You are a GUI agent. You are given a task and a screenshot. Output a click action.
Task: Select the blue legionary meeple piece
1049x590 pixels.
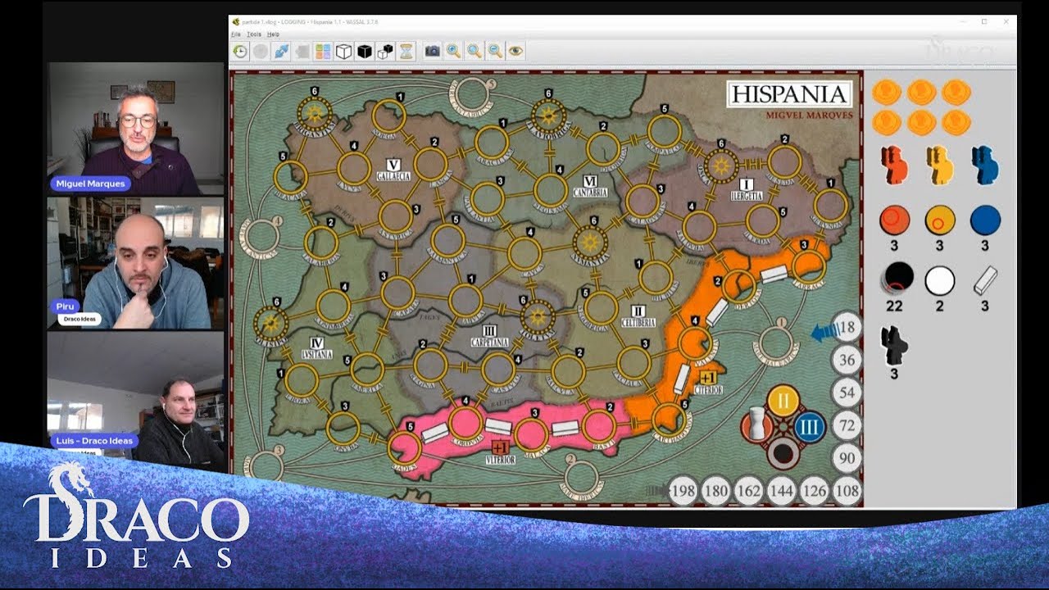(x=985, y=164)
